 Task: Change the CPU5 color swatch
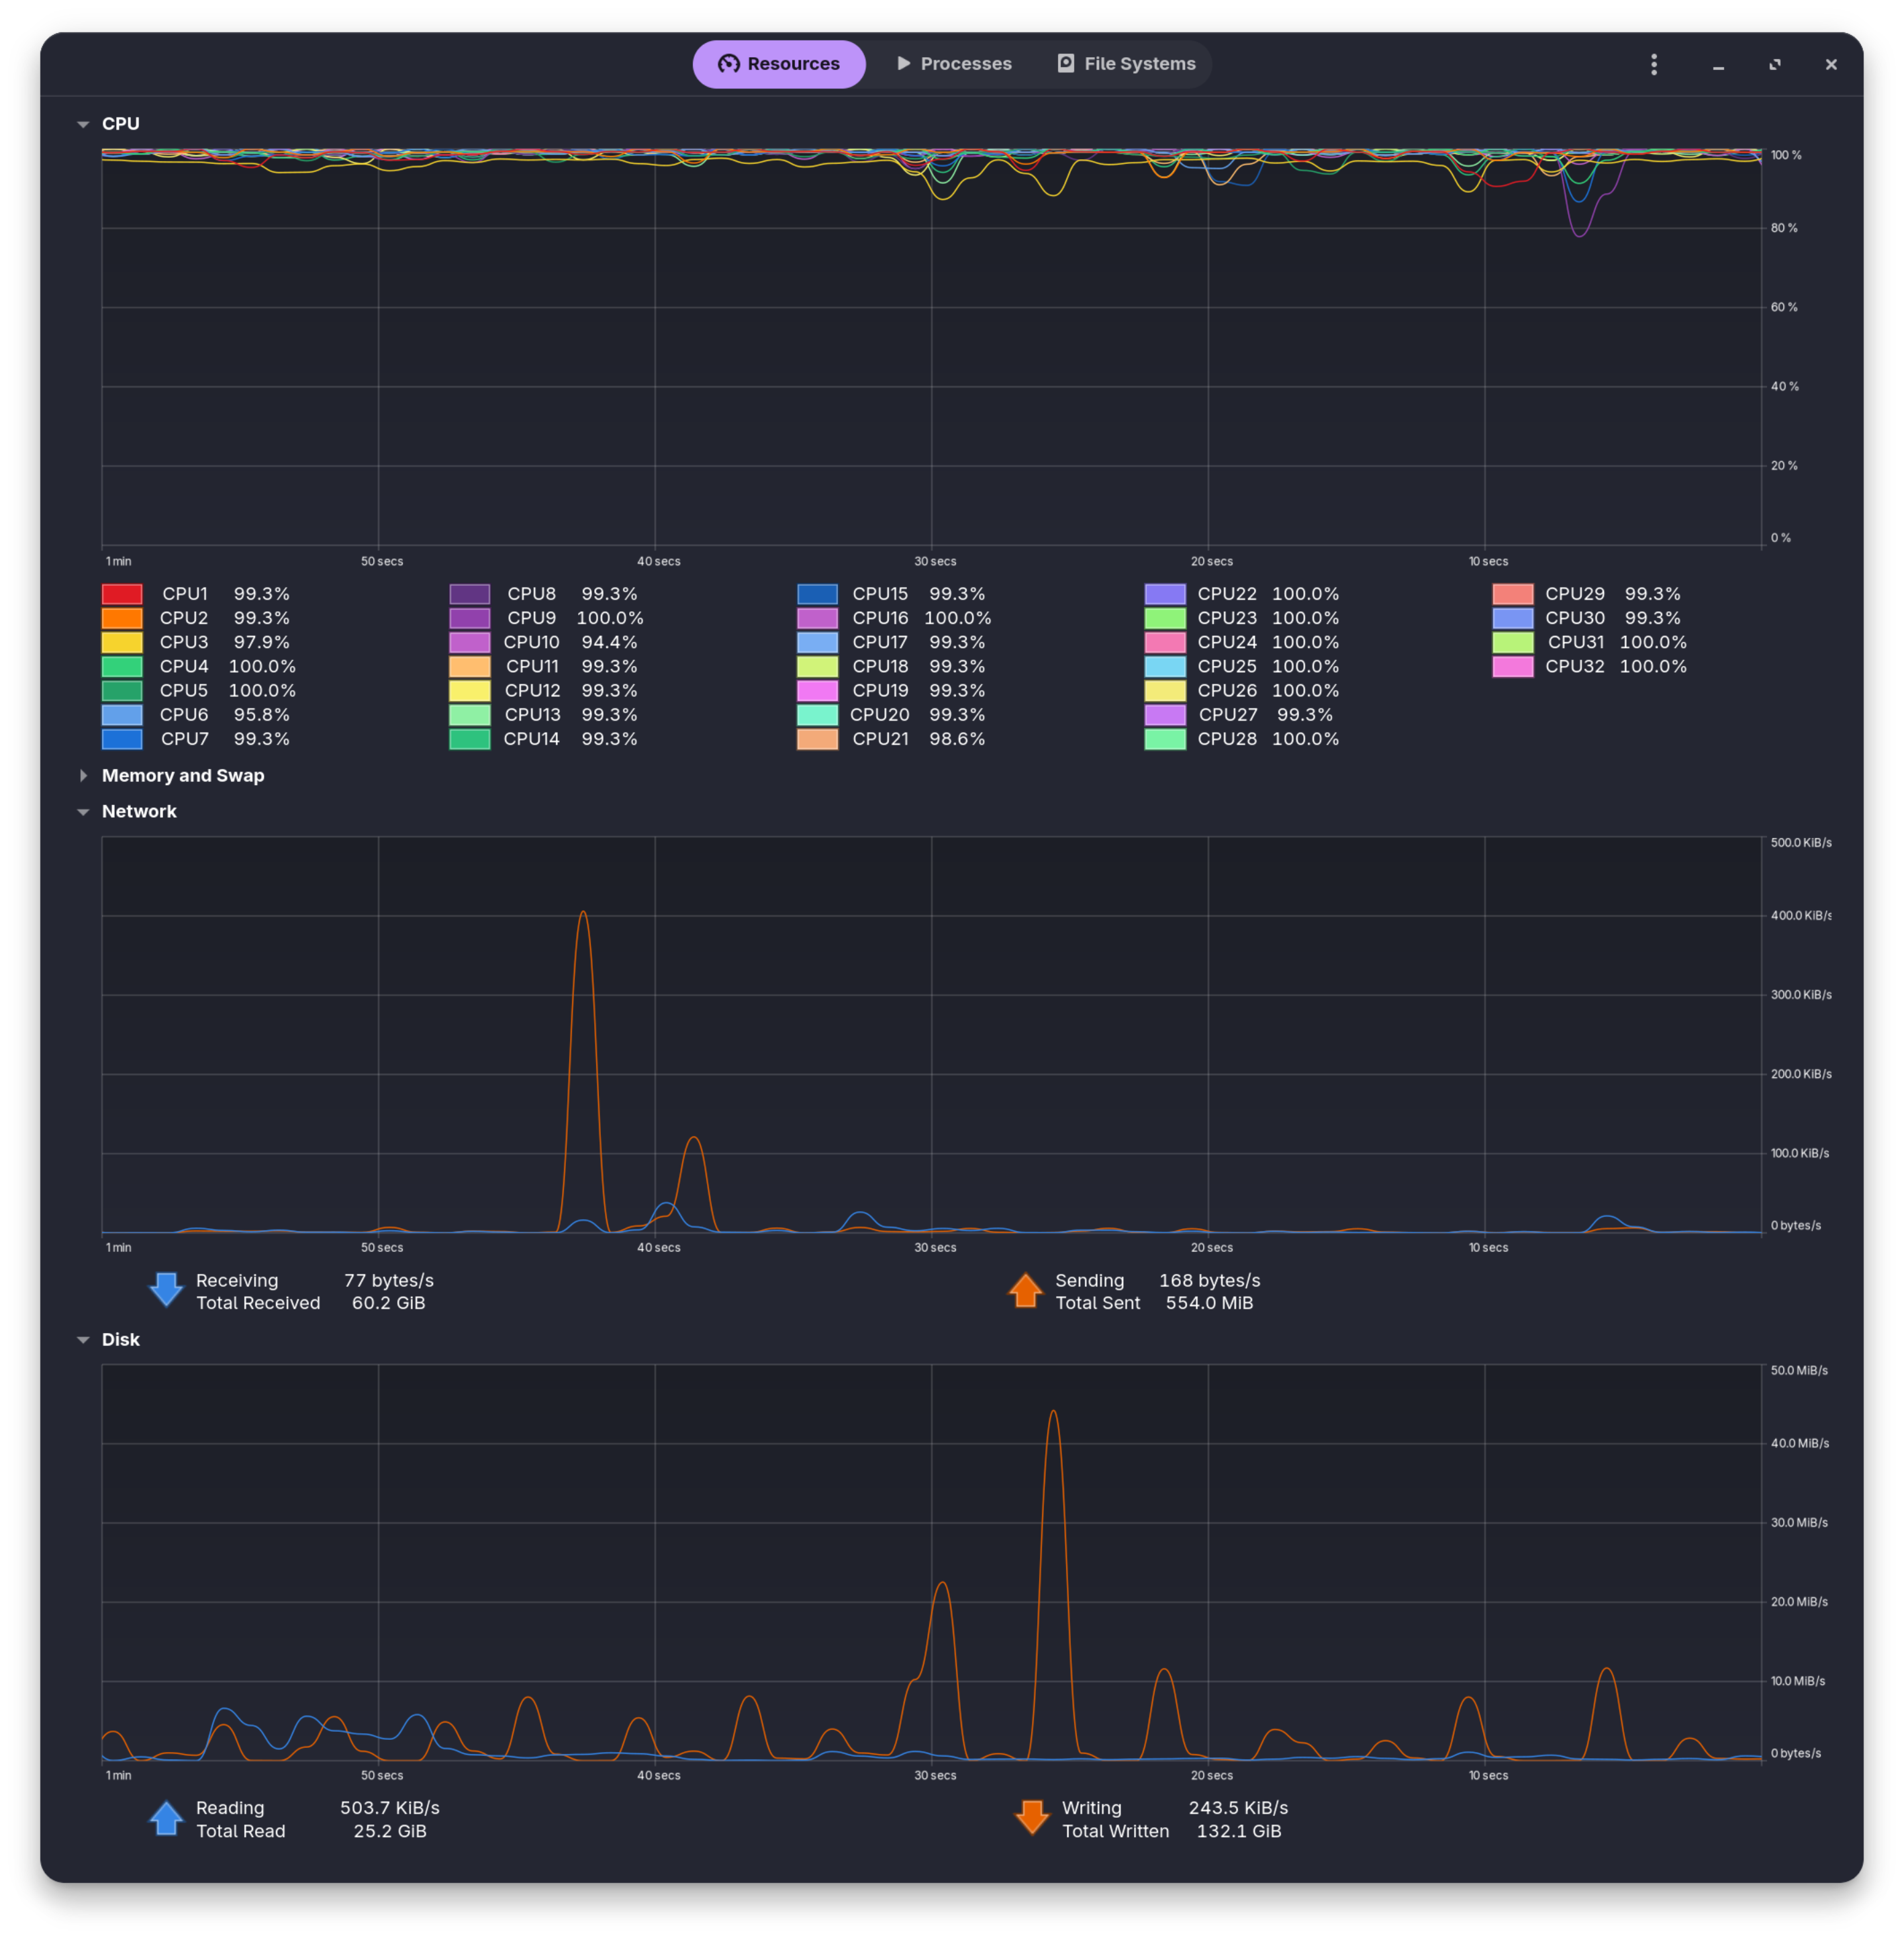click(122, 691)
